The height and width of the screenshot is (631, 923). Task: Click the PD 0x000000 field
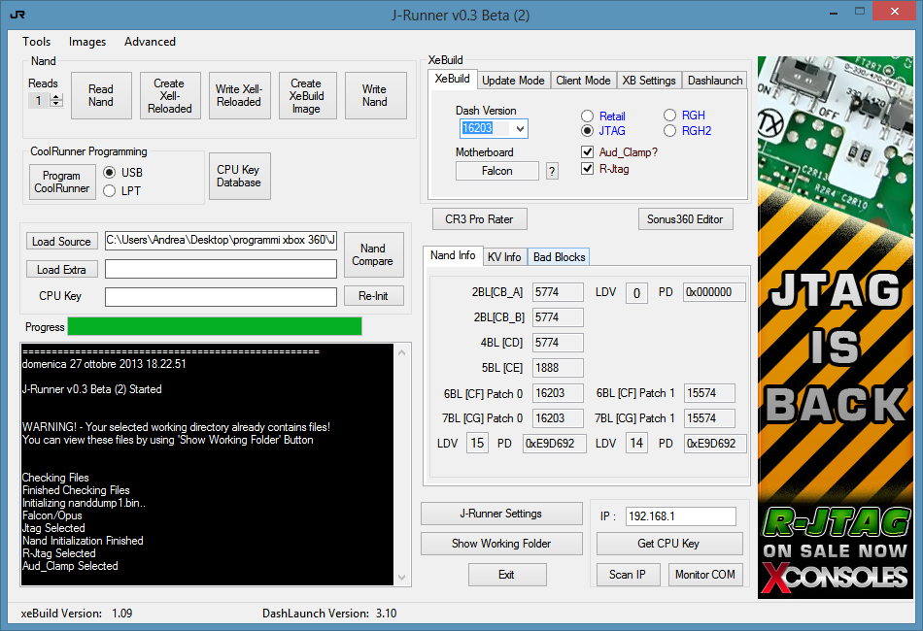[x=715, y=291]
